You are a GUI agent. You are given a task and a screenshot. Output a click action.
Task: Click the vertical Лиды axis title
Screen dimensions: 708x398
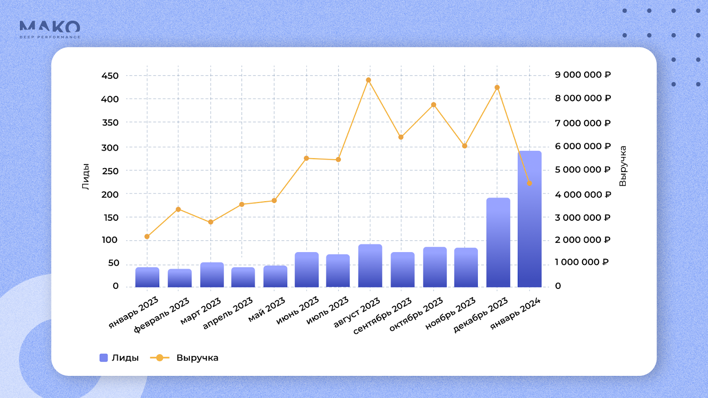point(86,176)
